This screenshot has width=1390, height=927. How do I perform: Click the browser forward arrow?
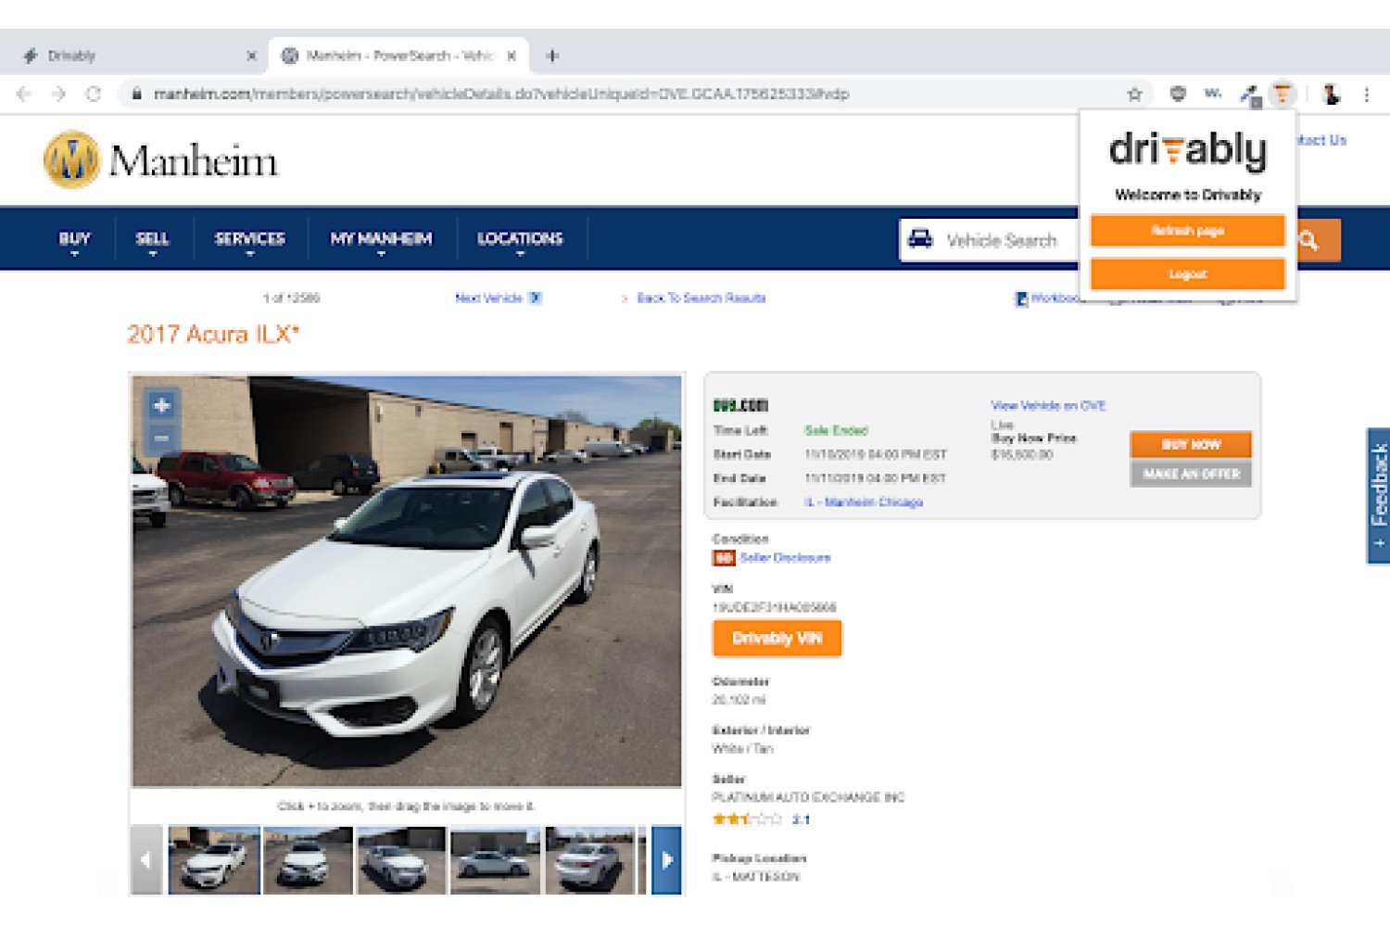58,94
